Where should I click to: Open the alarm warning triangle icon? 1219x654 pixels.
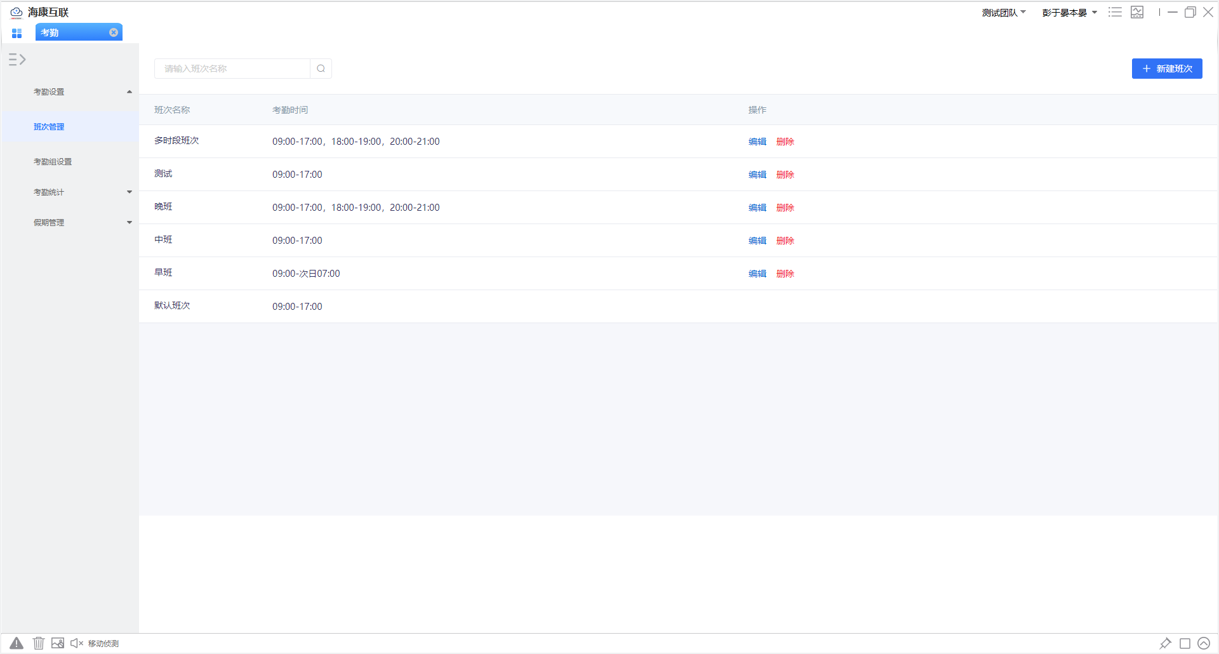[x=17, y=643]
